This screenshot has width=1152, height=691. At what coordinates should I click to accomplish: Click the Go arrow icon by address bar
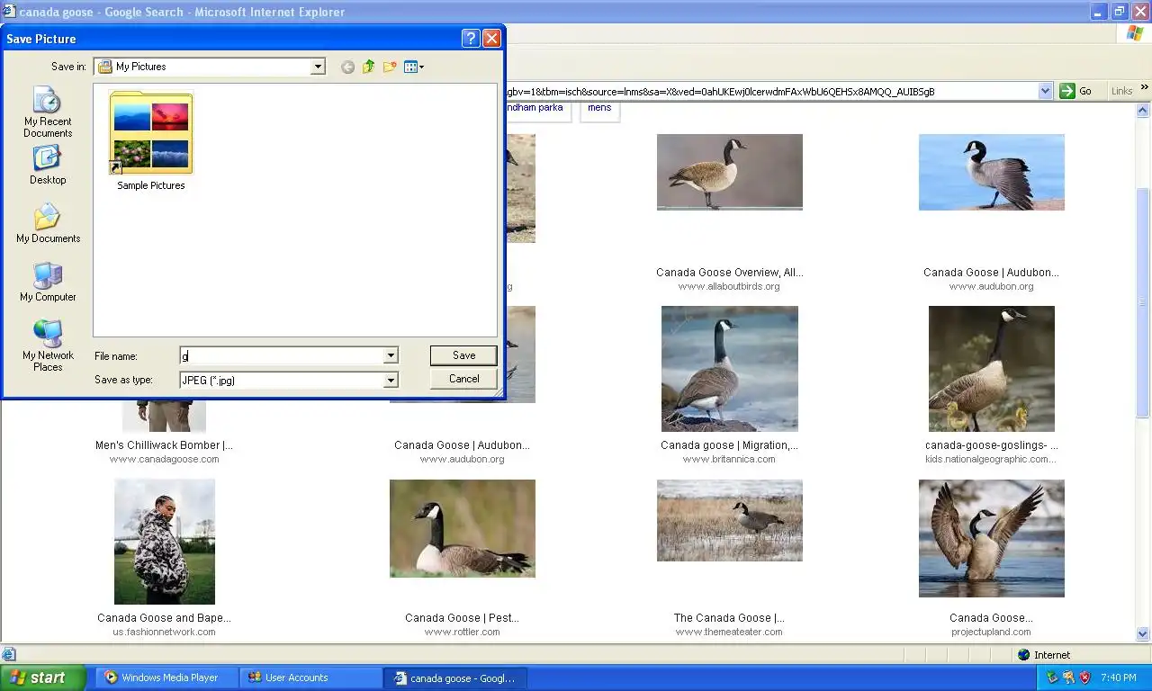(1067, 91)
